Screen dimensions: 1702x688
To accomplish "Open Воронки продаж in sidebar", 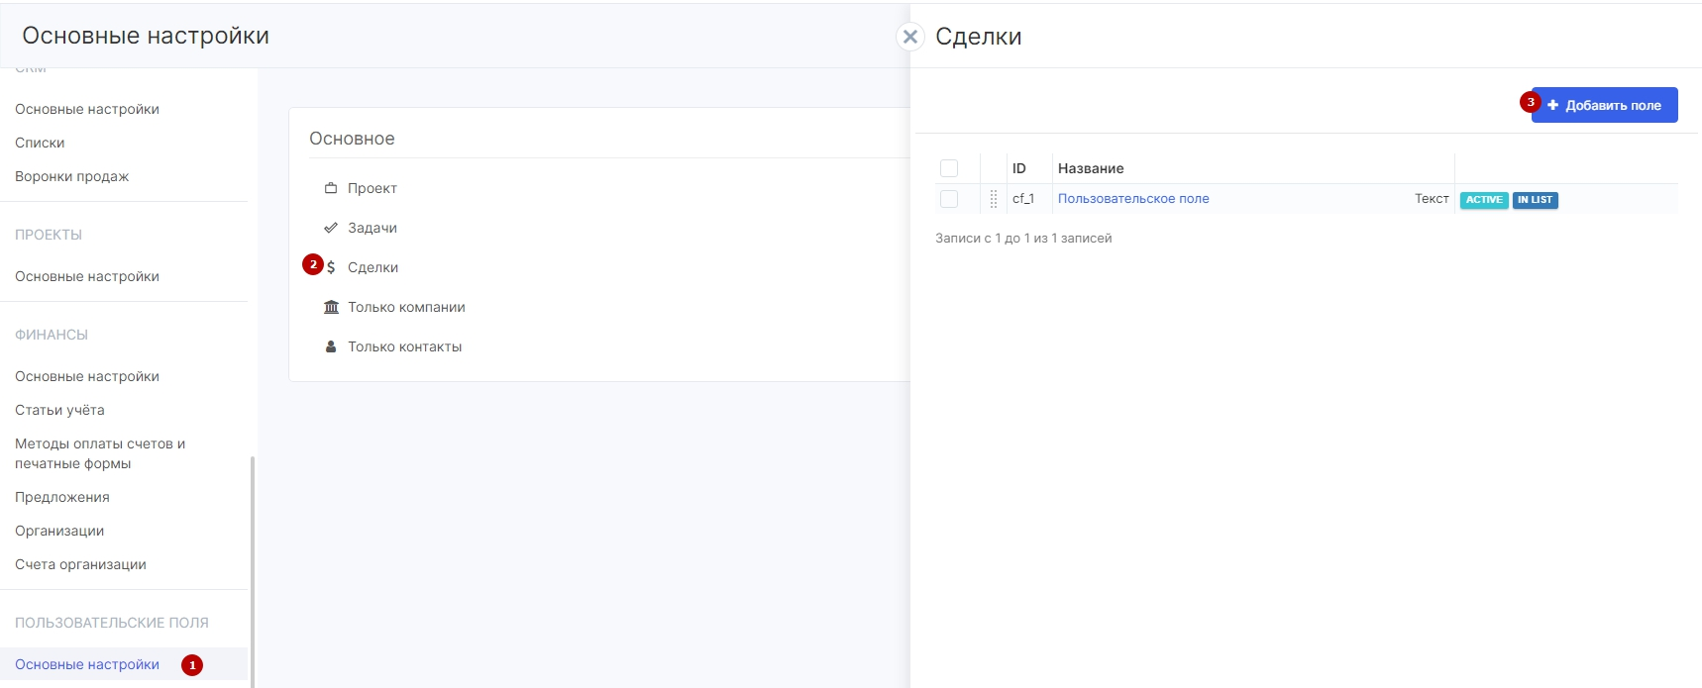I will click(x=71, y=176).
